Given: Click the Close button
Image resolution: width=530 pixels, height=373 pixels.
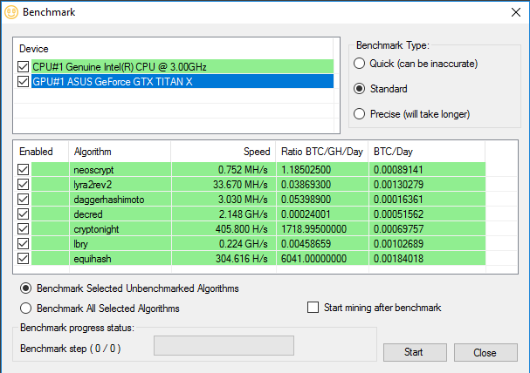Looking at the screenshot, I should [x=485, y=352].
